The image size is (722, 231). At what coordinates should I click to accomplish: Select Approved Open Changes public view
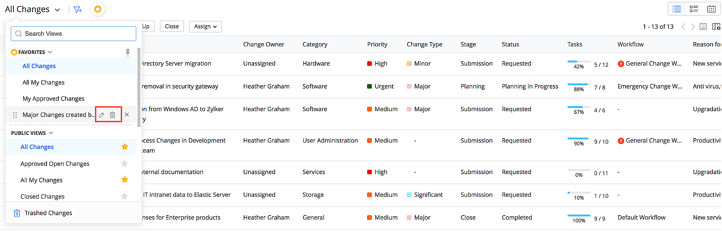[x=55, y=164]
